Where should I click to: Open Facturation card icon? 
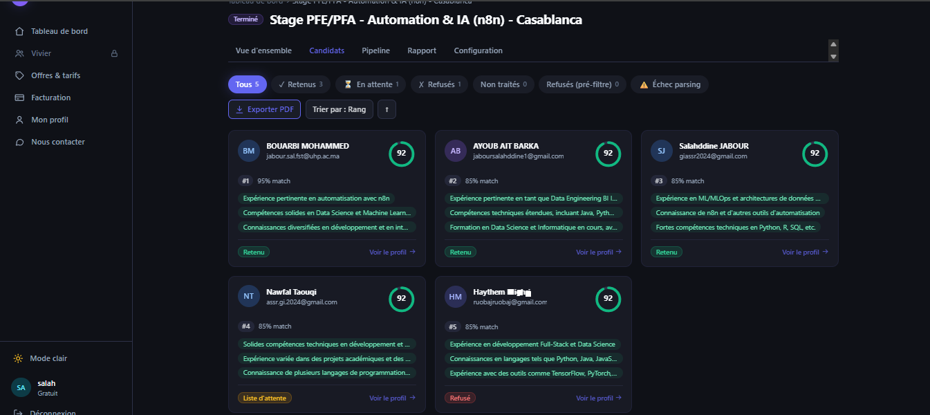click(19, 98)
